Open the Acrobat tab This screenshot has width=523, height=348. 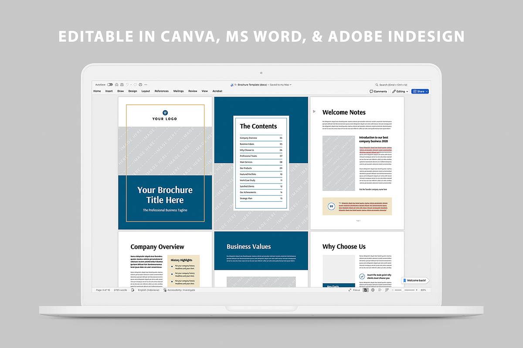point(217,91)
